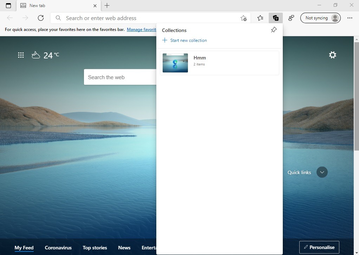The height and width of the screenshot is (255, 359).
Task: Pin the Collections pane open
Action: [x=274, y=30]
